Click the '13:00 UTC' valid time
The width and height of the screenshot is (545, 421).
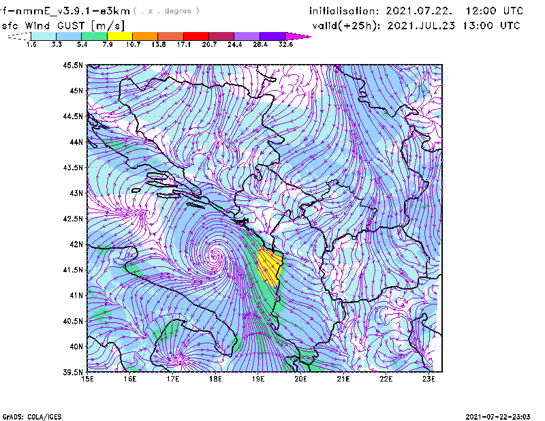pyautogui.click(x=491, y=26)
